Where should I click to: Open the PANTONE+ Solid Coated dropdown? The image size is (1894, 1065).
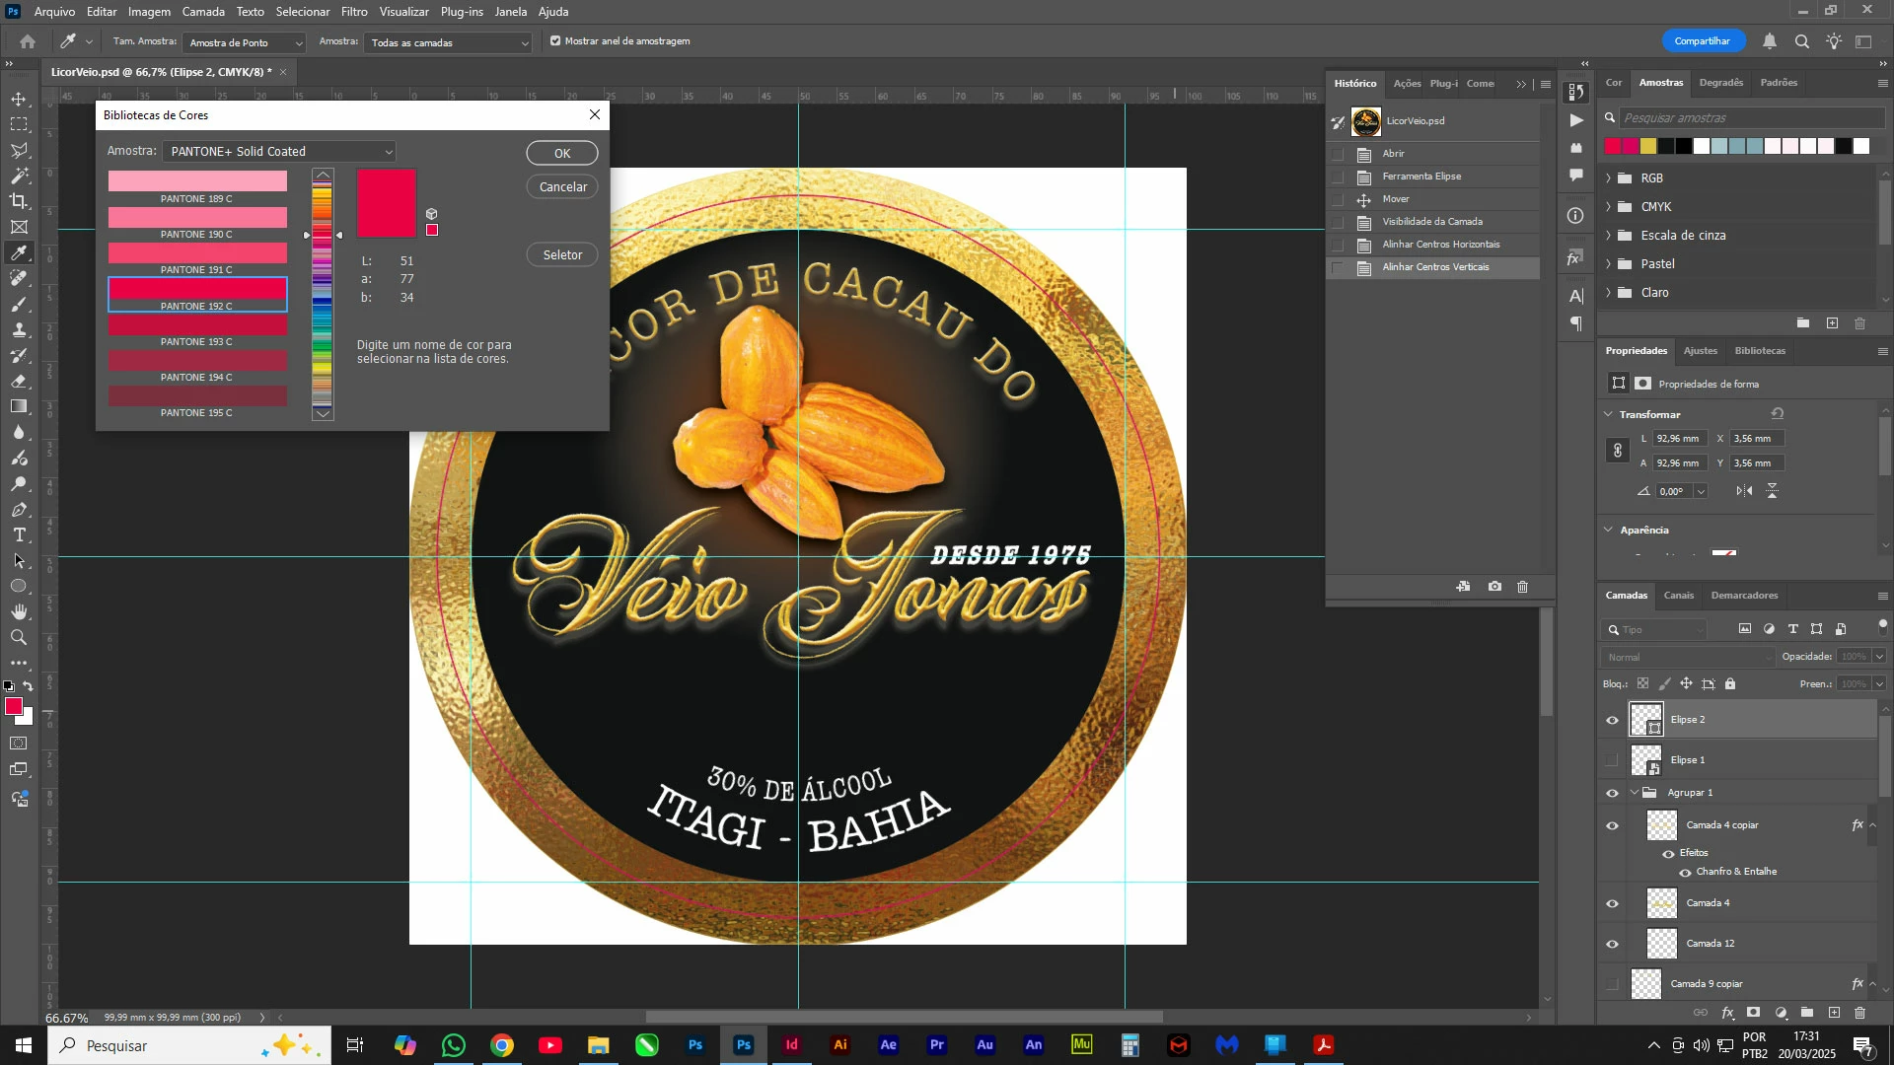click(x=280, y=152)
